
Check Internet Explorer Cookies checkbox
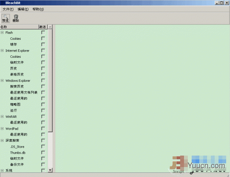43,57
